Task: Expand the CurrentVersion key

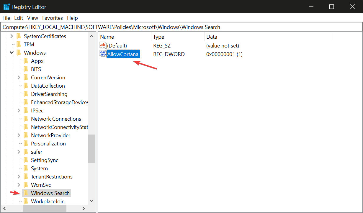Action: [19, 78]
